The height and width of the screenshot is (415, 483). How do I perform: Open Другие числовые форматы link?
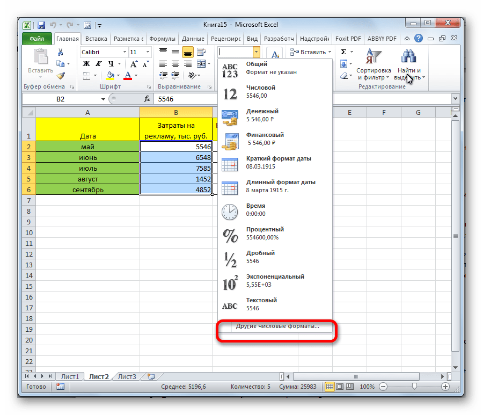point(277,326)
